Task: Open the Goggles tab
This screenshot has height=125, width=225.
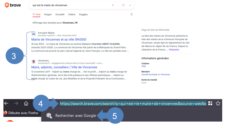Action: pos(83,14)
